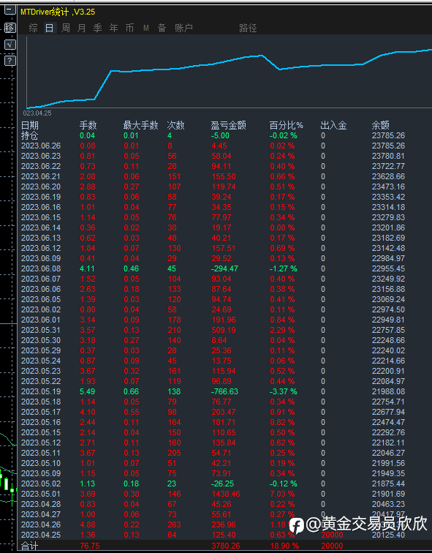Toggle the √ checkmark icon in left strip
432x553 pixels.
10,44
